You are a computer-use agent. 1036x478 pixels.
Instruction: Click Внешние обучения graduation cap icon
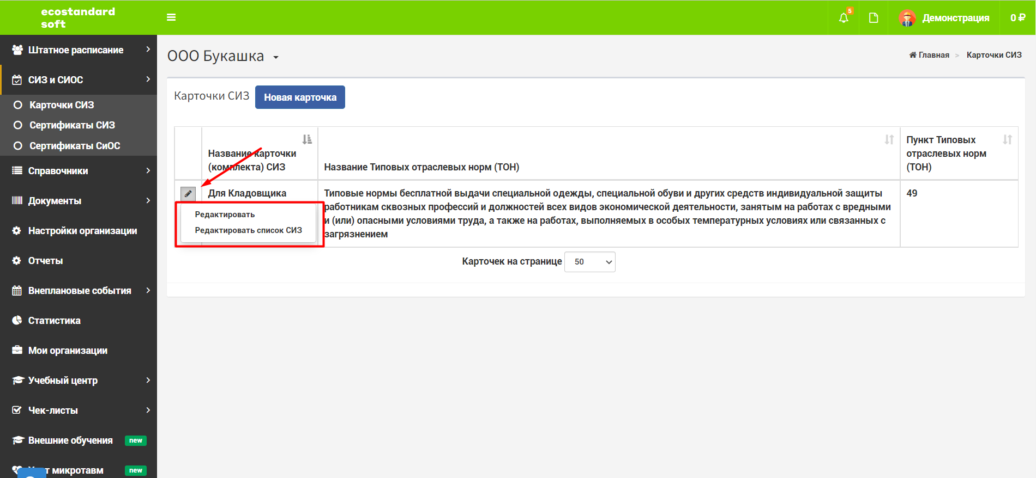(x=18, y=440)
